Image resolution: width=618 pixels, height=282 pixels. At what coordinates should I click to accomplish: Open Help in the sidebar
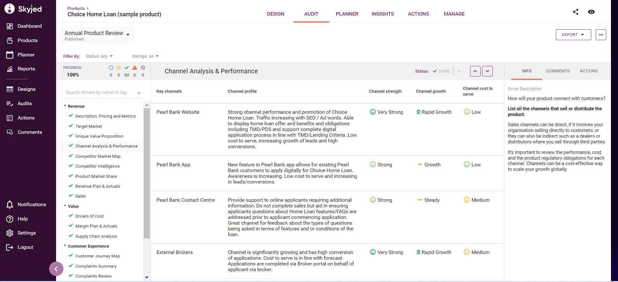click(17, 219)
